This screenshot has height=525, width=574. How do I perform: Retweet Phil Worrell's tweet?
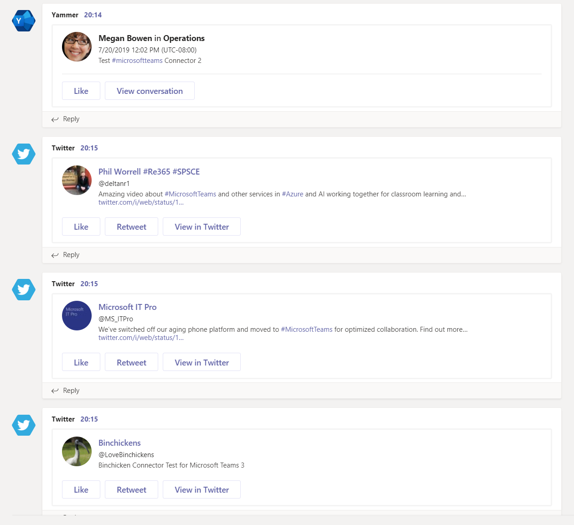[x=131, y=226]
